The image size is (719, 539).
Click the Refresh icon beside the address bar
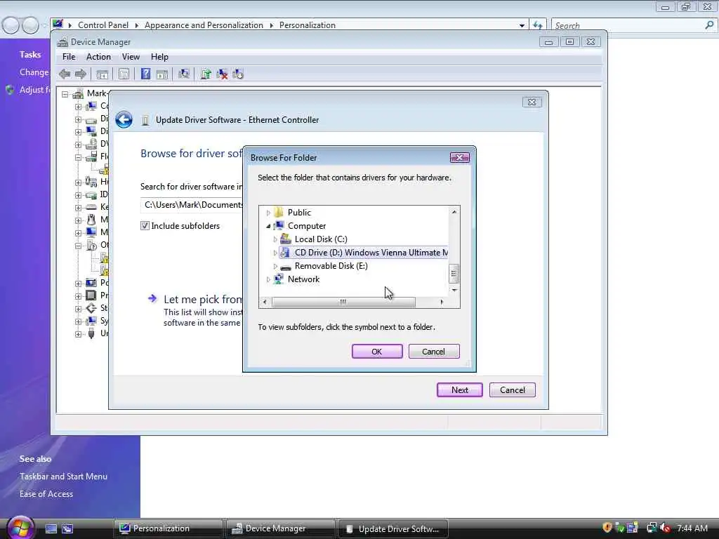point(538,25)
